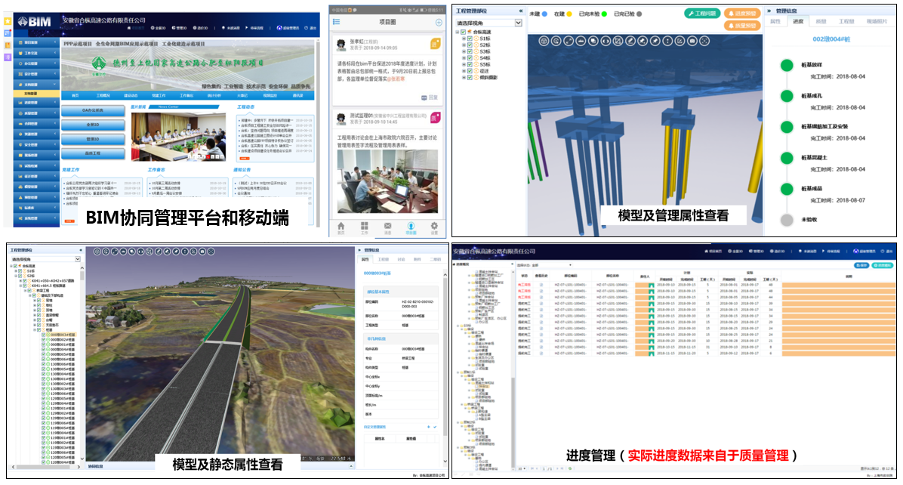The width and height of the screenshot is (903, 485).
Task: Tap the 回复 reply link in first mobile post
Action: (430, 97)
